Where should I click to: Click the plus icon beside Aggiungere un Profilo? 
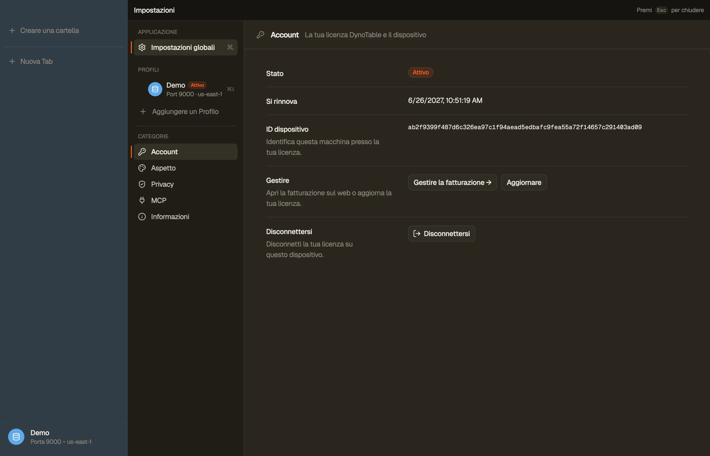pyautogui.click(x=143, y=112)
